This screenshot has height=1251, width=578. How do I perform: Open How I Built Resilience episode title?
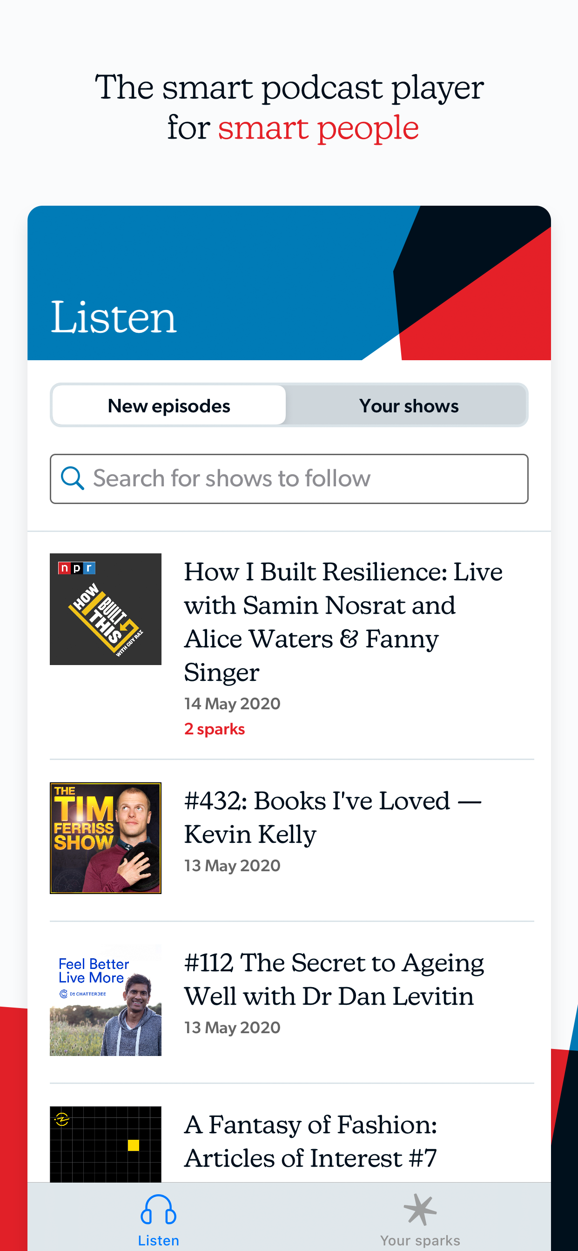(343, 622)
